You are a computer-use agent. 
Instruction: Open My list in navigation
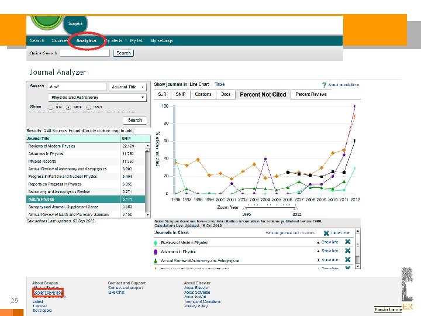coord(136,40)
